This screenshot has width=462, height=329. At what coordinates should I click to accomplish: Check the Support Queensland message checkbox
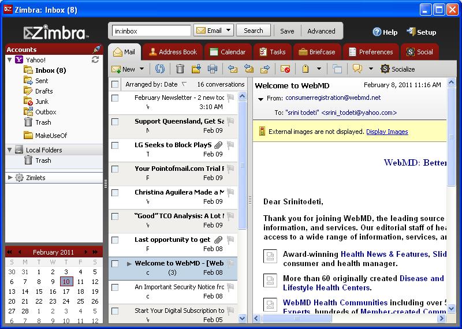coord(115,122)
